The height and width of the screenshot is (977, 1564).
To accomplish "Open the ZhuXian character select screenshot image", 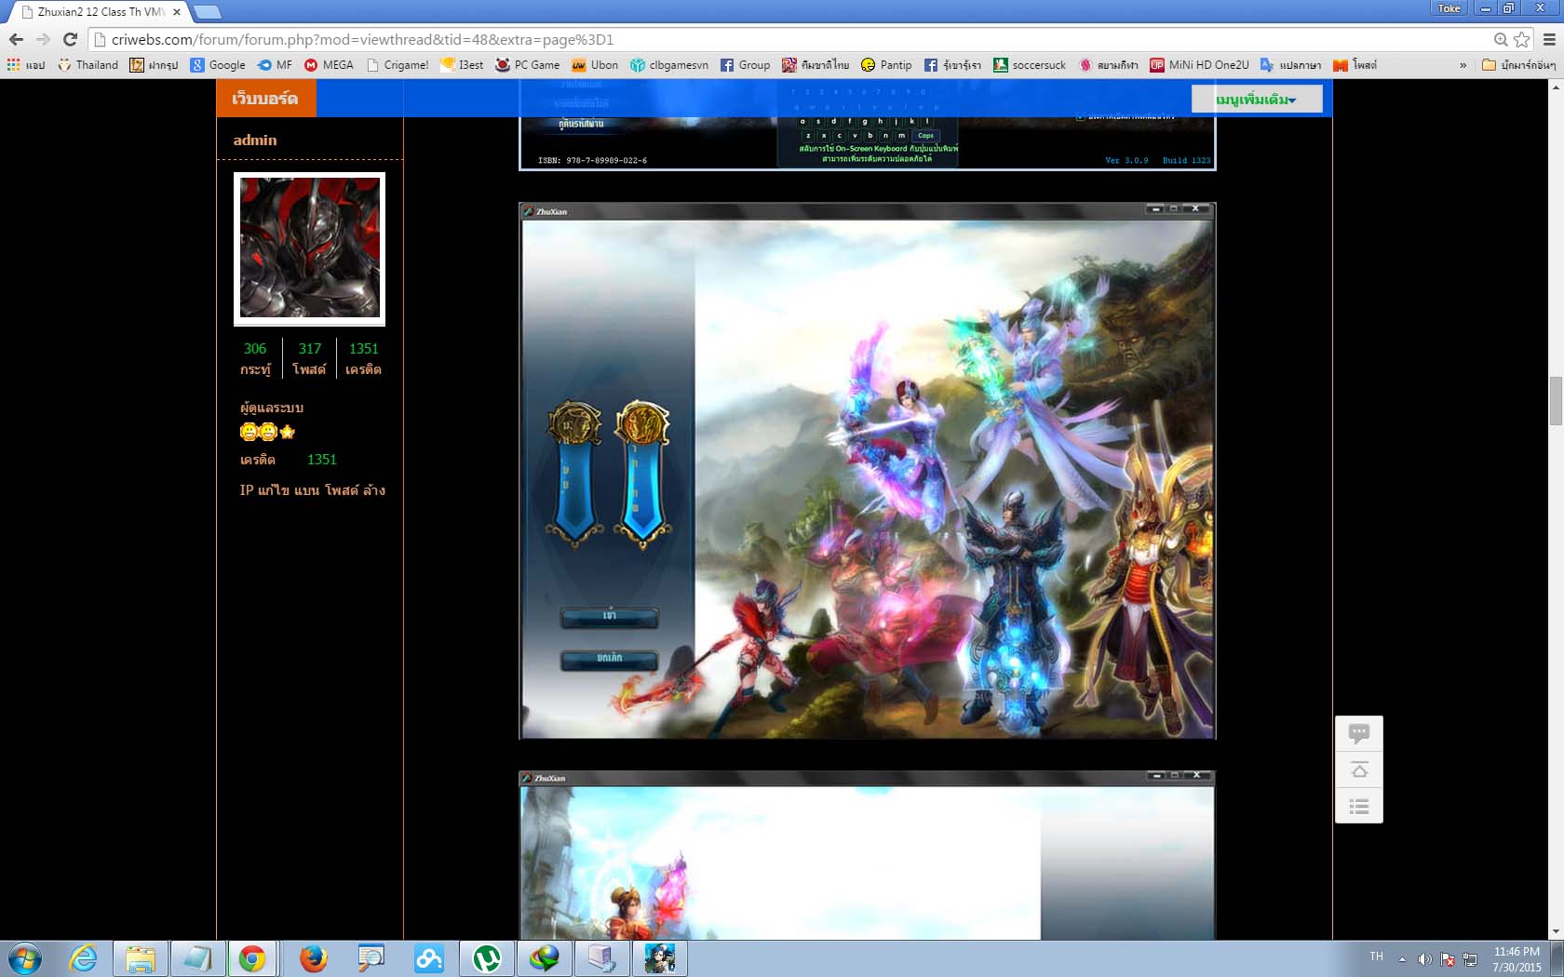I will tap(868, 471).
